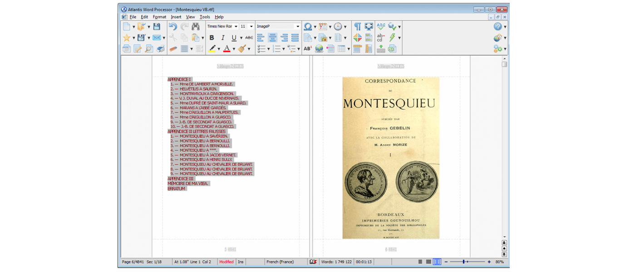
Task: Click the insert table grid icon
Action: pos(341,49)
